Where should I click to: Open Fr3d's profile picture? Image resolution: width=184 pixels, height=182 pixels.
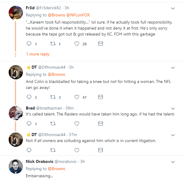[x=16, y=13]
